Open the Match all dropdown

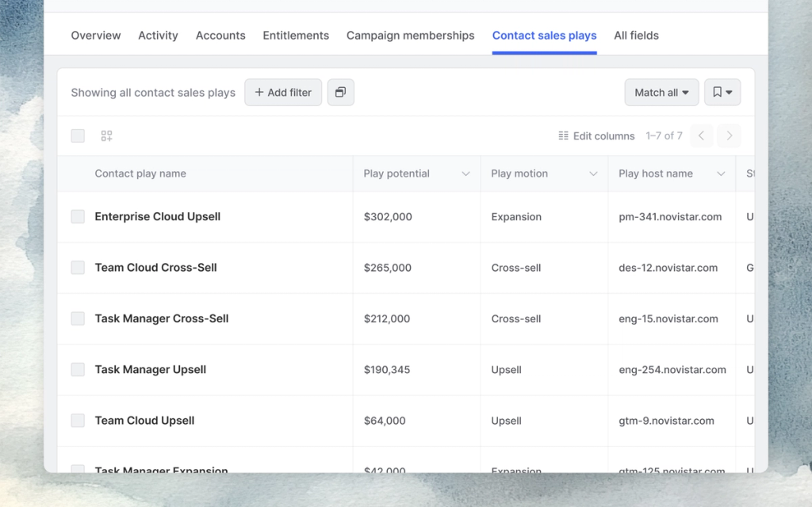pyautogui.click(x=661, y=92)
